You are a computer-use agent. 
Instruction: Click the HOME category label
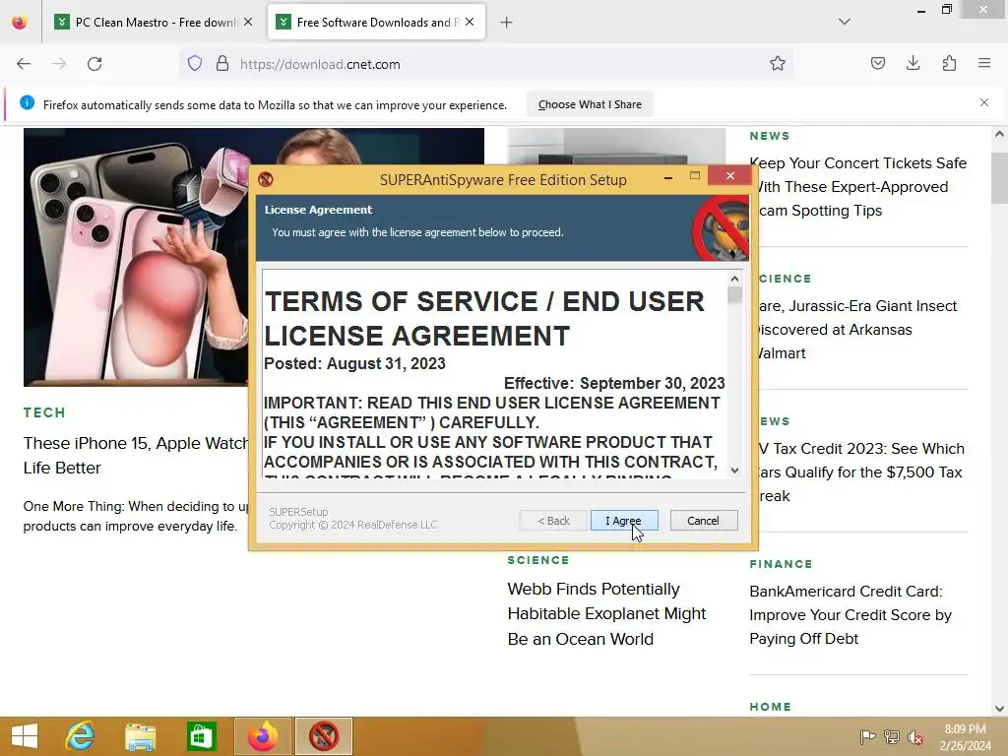tap(770, 707)
